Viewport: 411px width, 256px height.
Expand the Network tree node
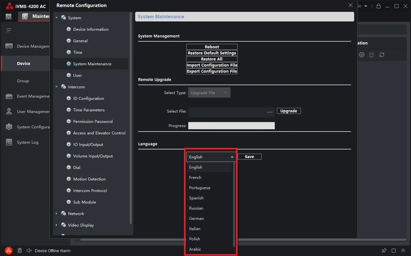(x=57, y=214)
